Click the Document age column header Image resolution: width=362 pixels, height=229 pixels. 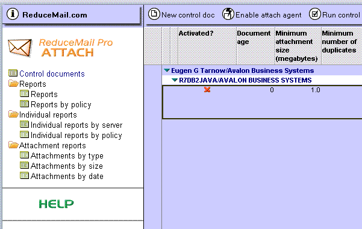click(255, 46)
